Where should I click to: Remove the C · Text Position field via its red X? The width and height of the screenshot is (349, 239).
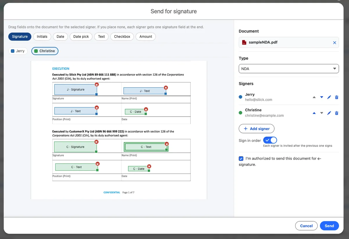[x=97, y=164]
